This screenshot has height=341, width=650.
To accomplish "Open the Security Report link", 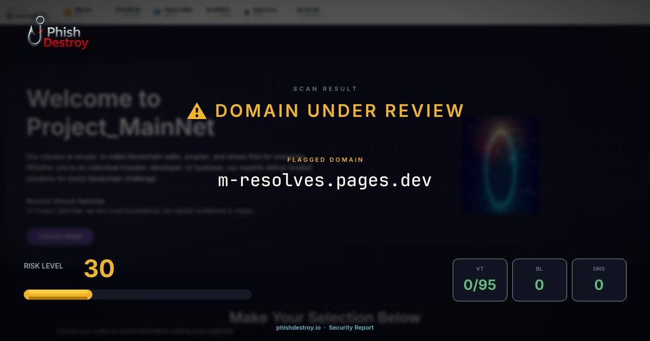I will coord(352,327).
